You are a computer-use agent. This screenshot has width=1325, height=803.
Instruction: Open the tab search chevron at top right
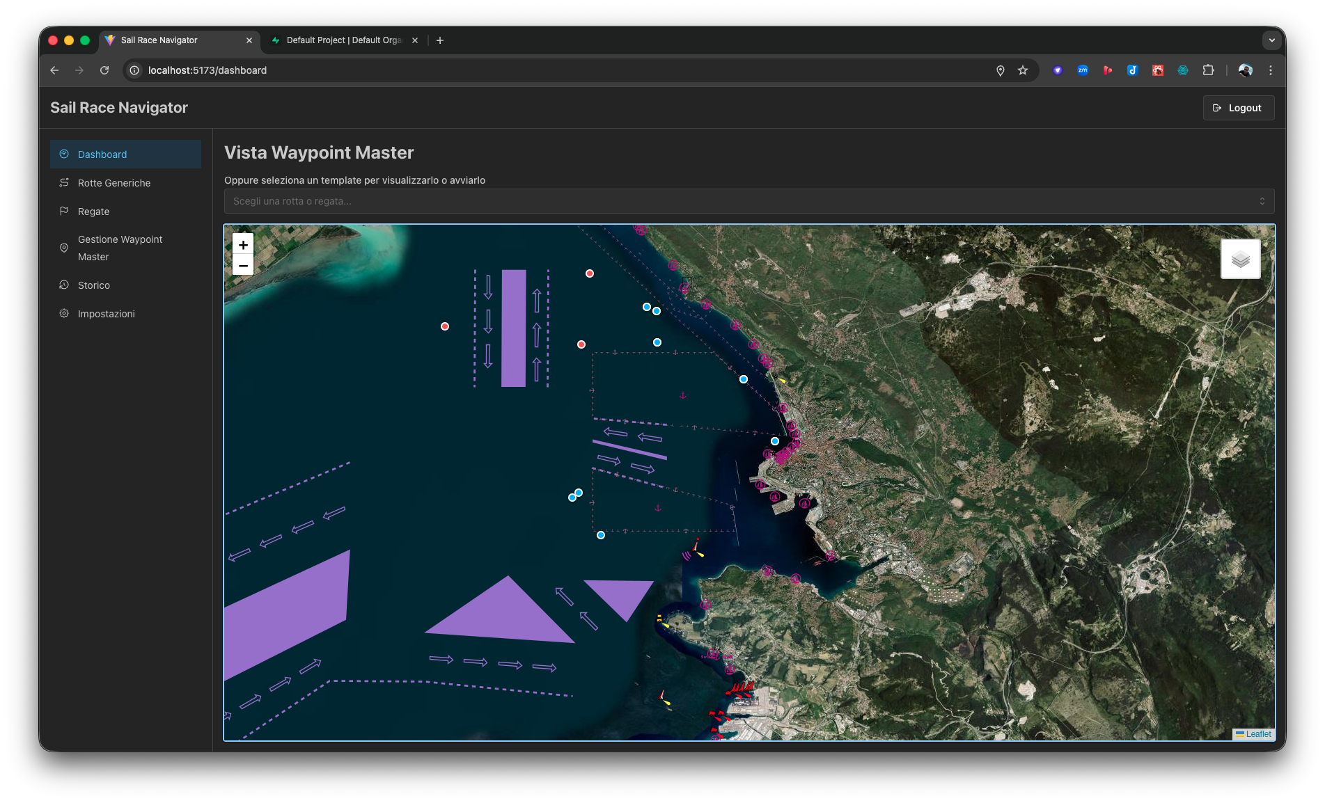[1272, 40]
